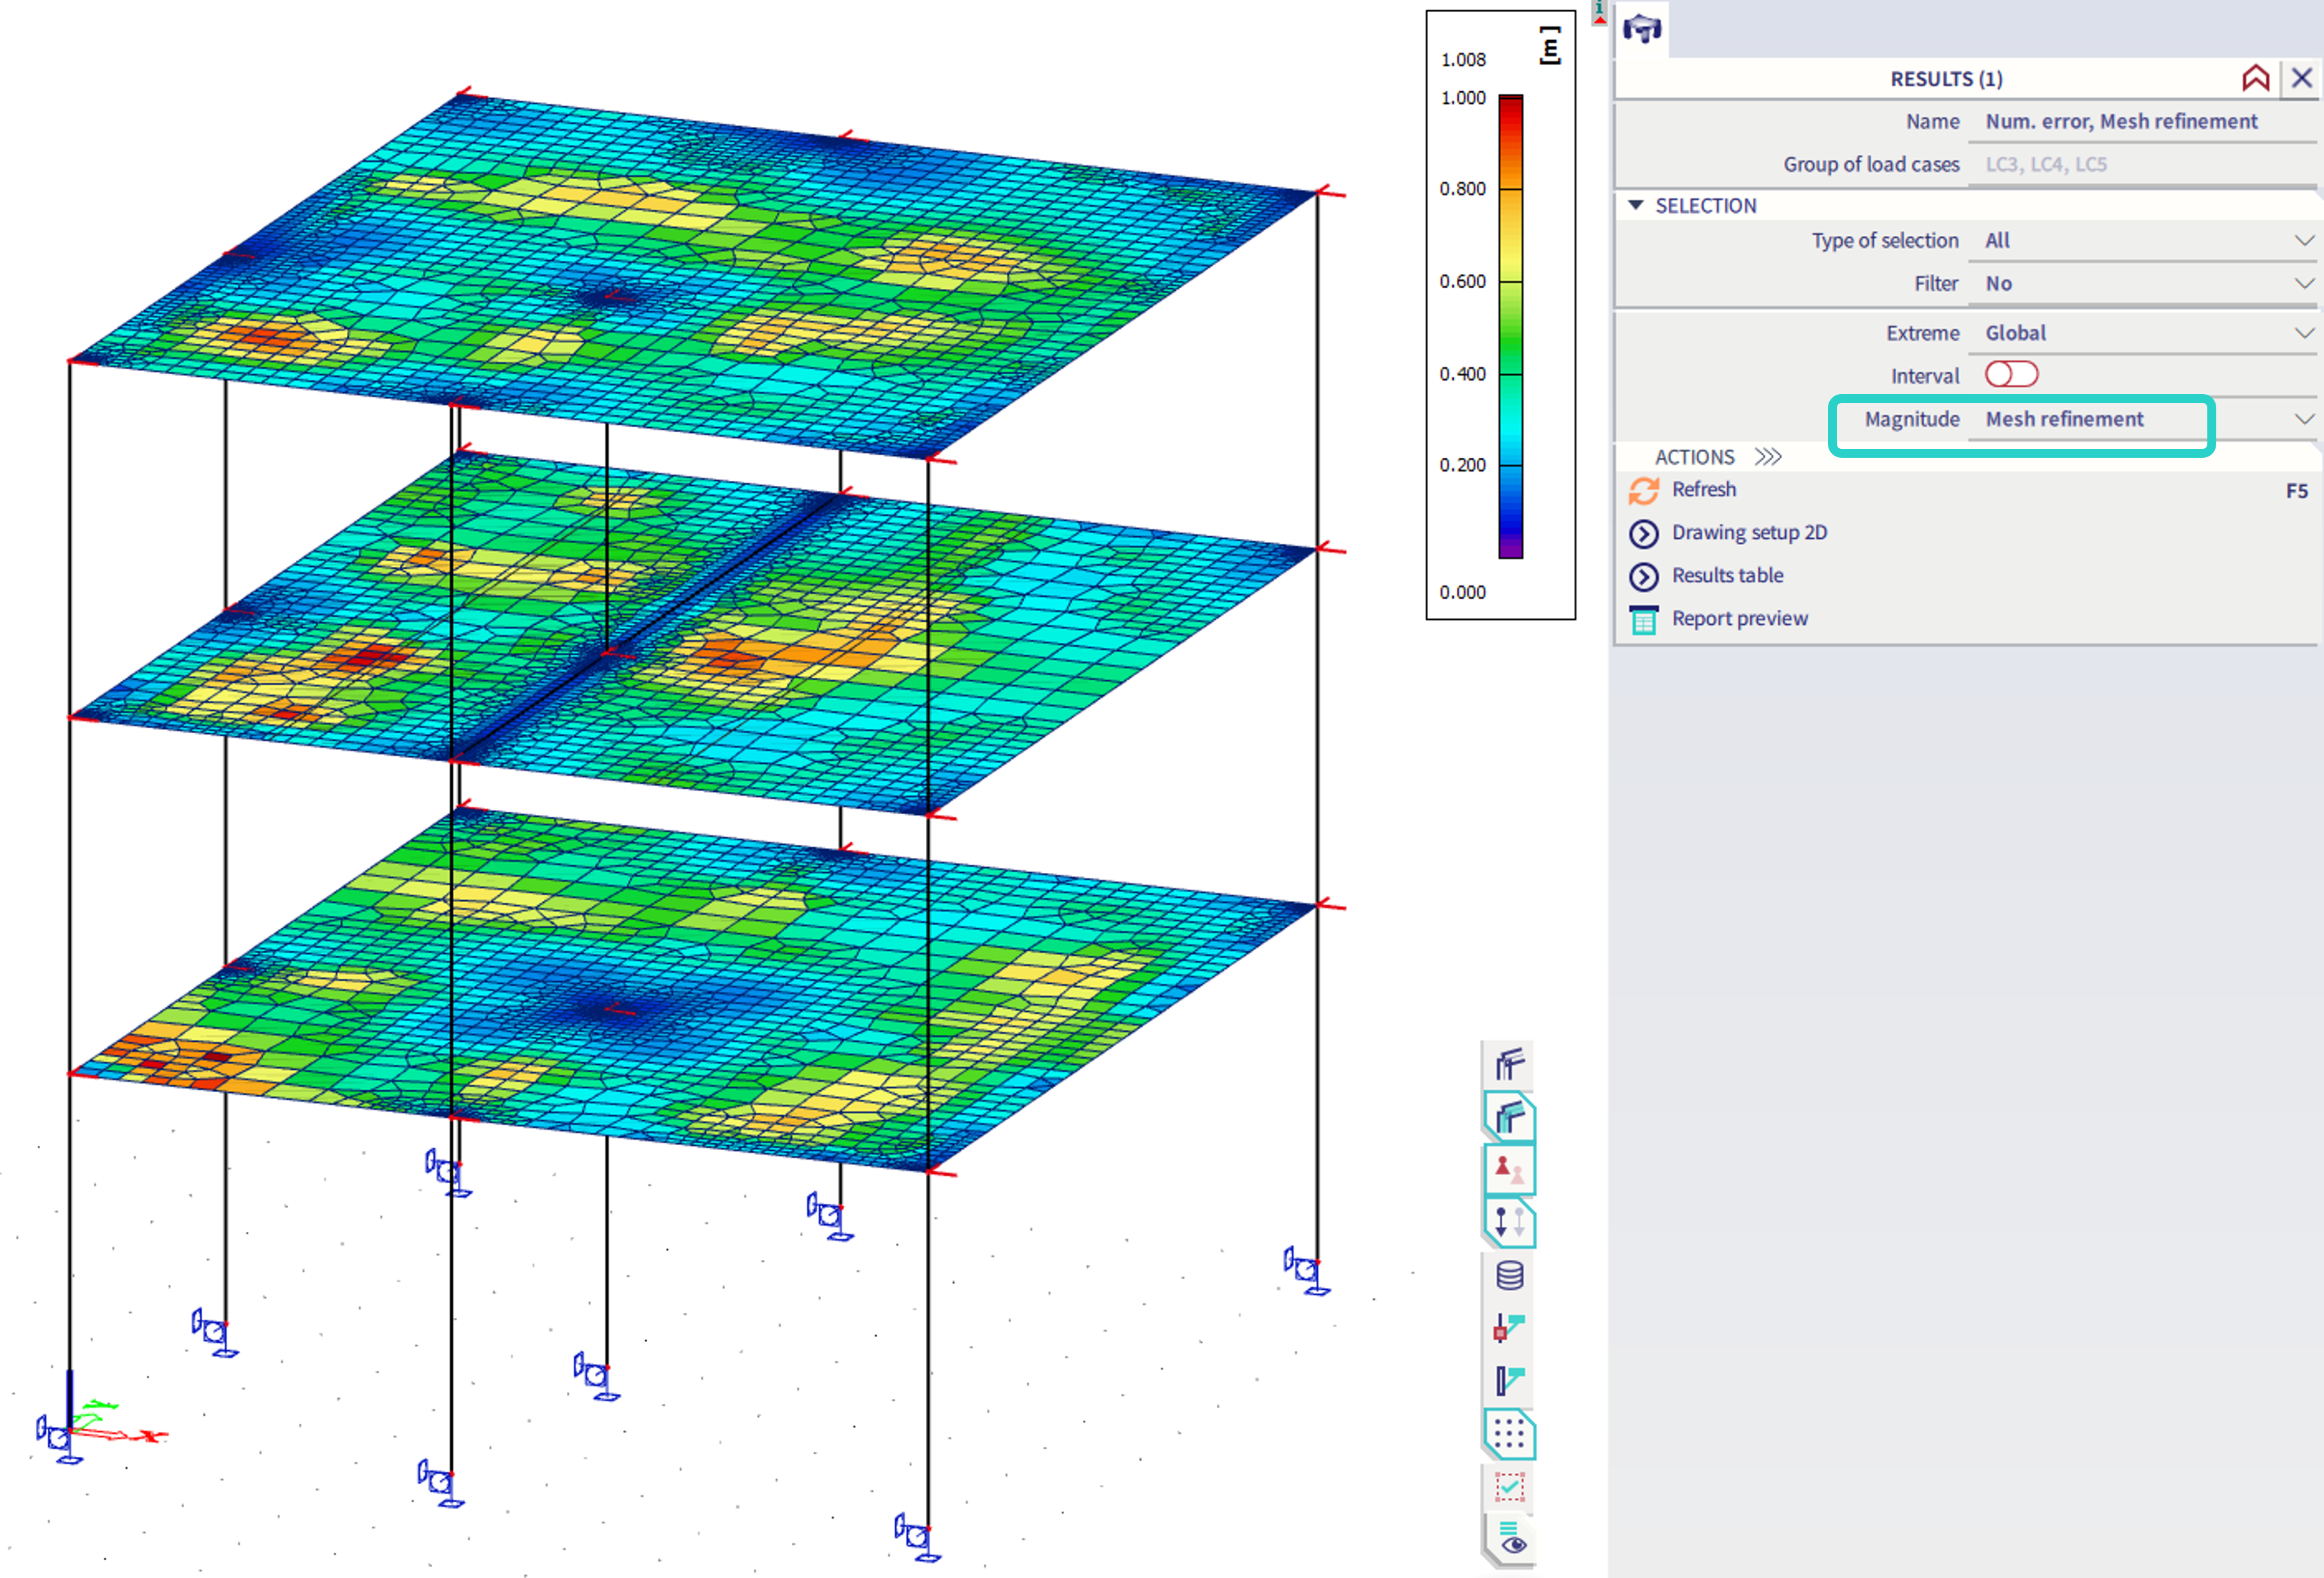The height and width of the screenshot is (1578, 2324).
Task: Click the member label flag icon
Action: click(x=1508, y=1381)
